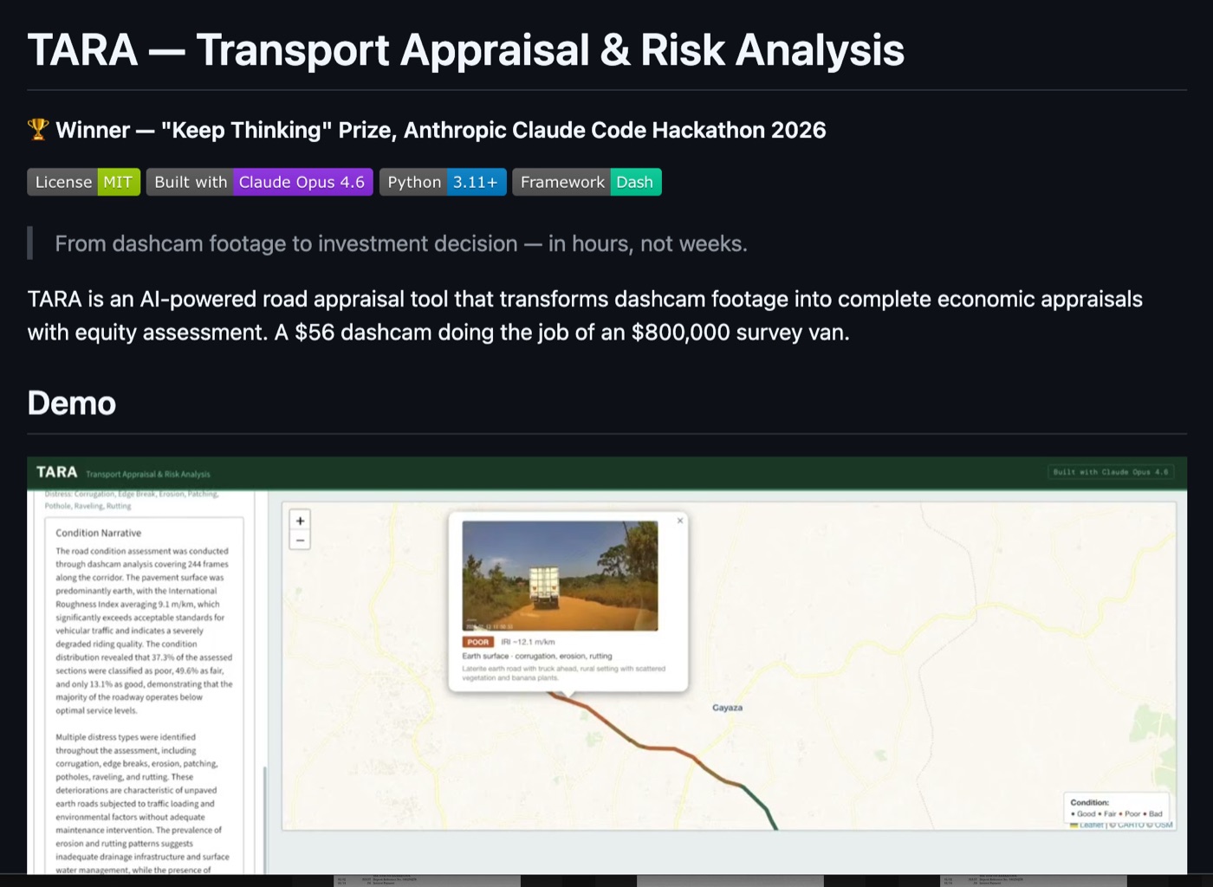1213x887 pixels.
Task: Click the map zoom in plus button
Action: [300, 521]
